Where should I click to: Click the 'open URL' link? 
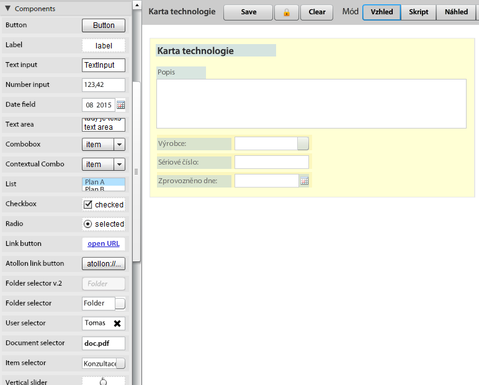(104, 244)
